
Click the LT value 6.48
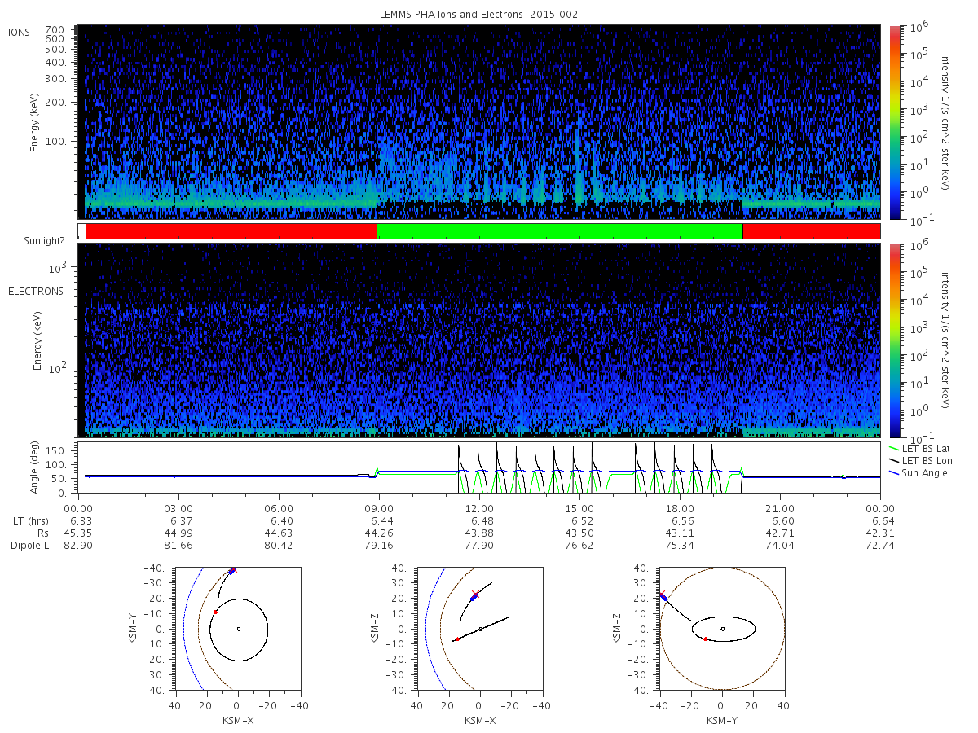tap(479, 521)
